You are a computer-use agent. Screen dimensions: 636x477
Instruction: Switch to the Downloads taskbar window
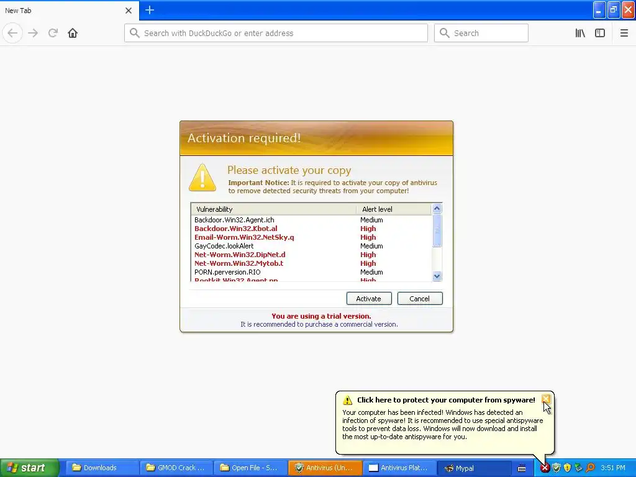point(101,468)
